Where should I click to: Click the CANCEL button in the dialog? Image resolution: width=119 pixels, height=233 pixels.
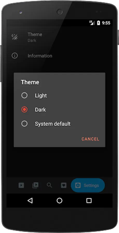pyautogui.click(x=90, y=139)
